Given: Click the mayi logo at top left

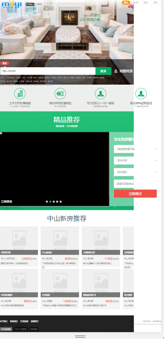Looking at the screenshot, I should pos(12,4).
